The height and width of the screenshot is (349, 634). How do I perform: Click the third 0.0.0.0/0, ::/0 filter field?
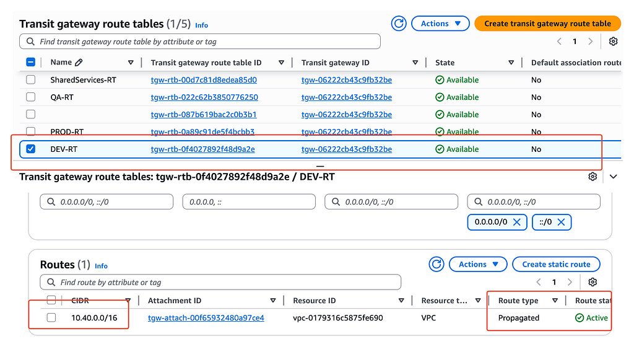click(x=391, y=201)
